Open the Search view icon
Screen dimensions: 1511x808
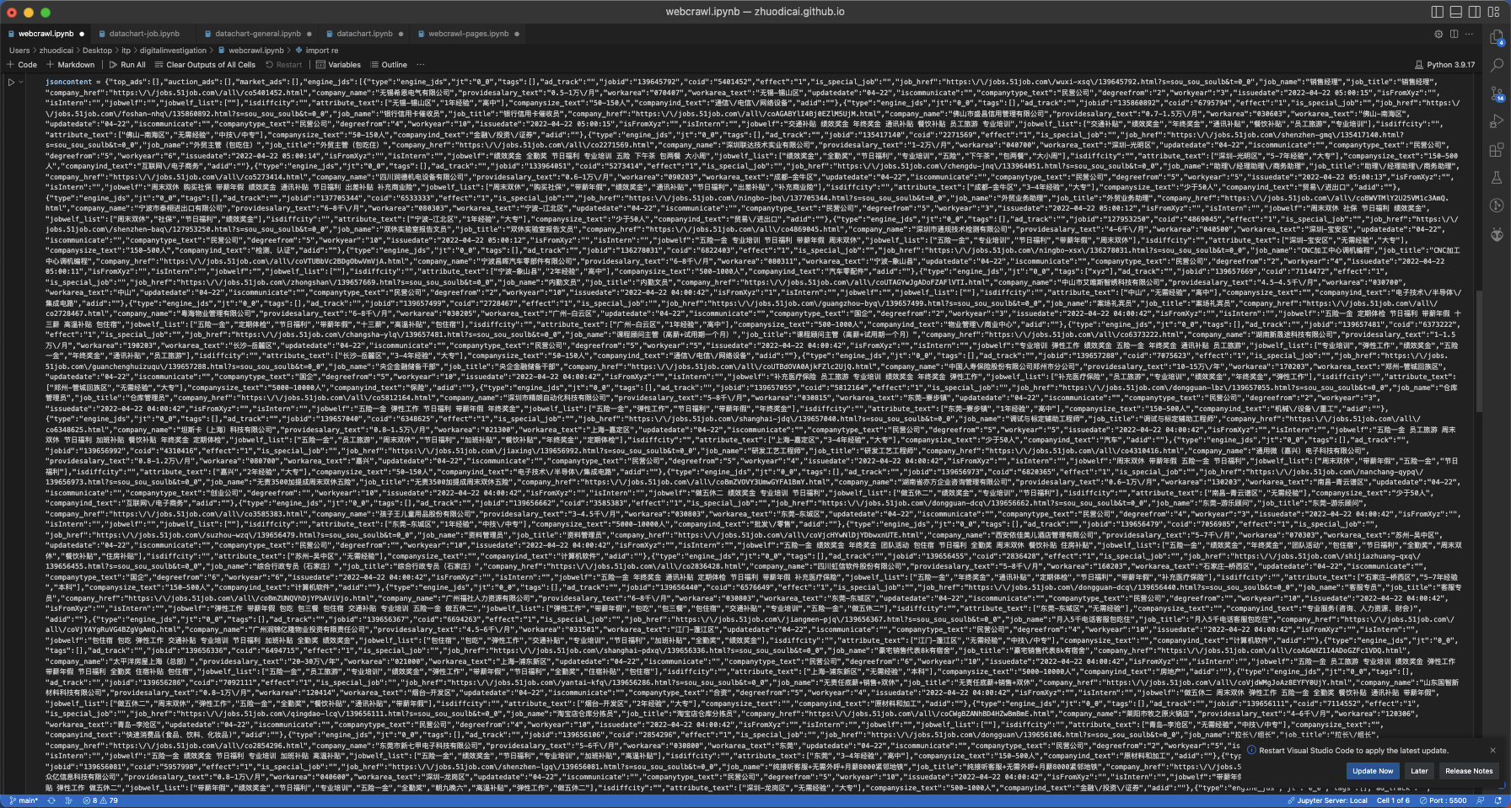pos(1497,66)
